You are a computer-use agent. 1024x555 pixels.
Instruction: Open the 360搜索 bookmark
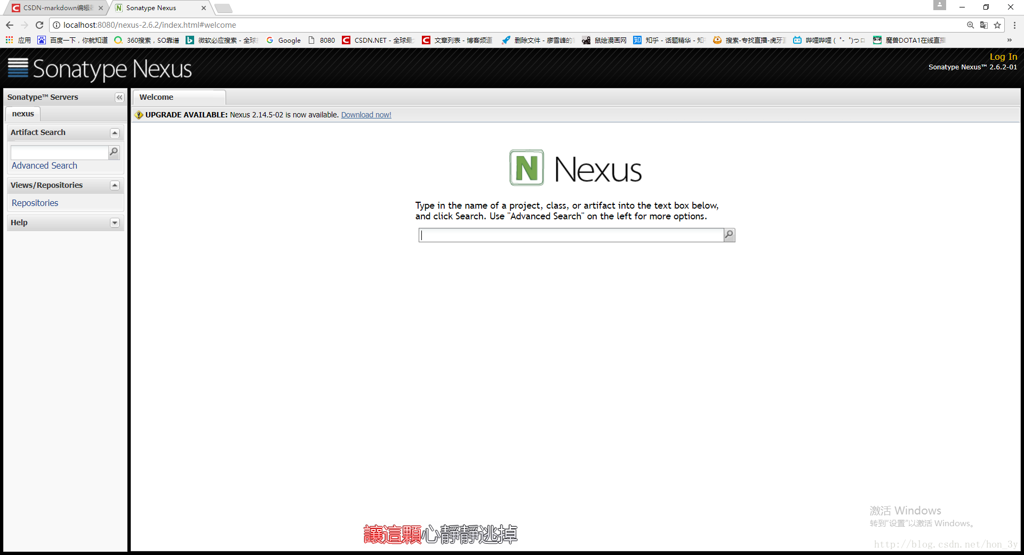coord(147,40)
